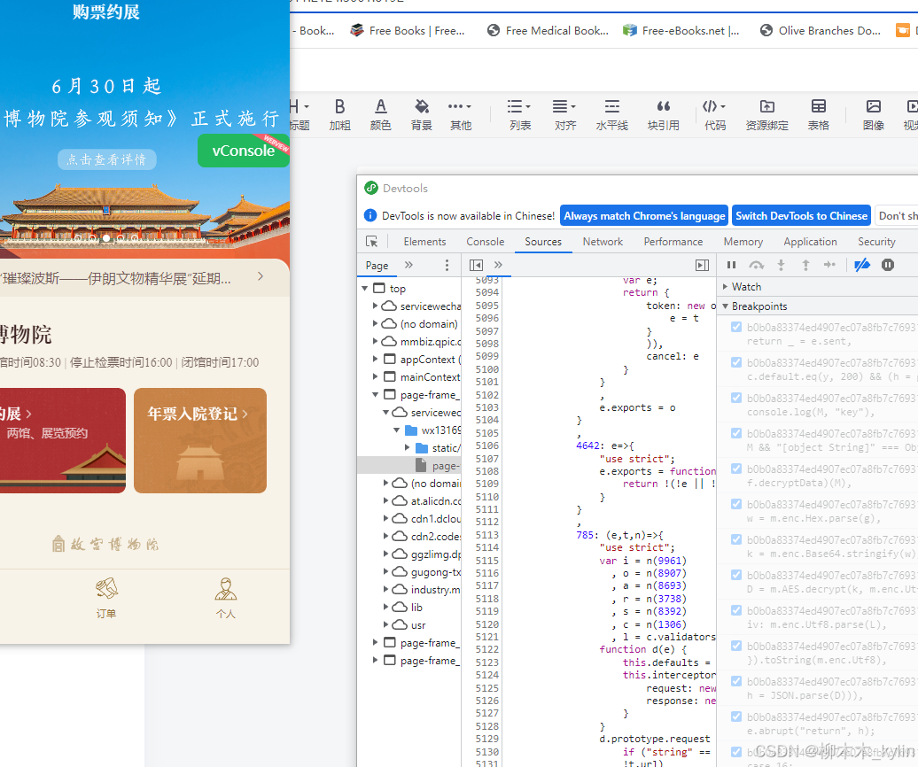The height and width of the screenshot is (767, 918).
Task: Deactivate all breakpoints in debugger toolbar
Action: click(x=861, y=265)
